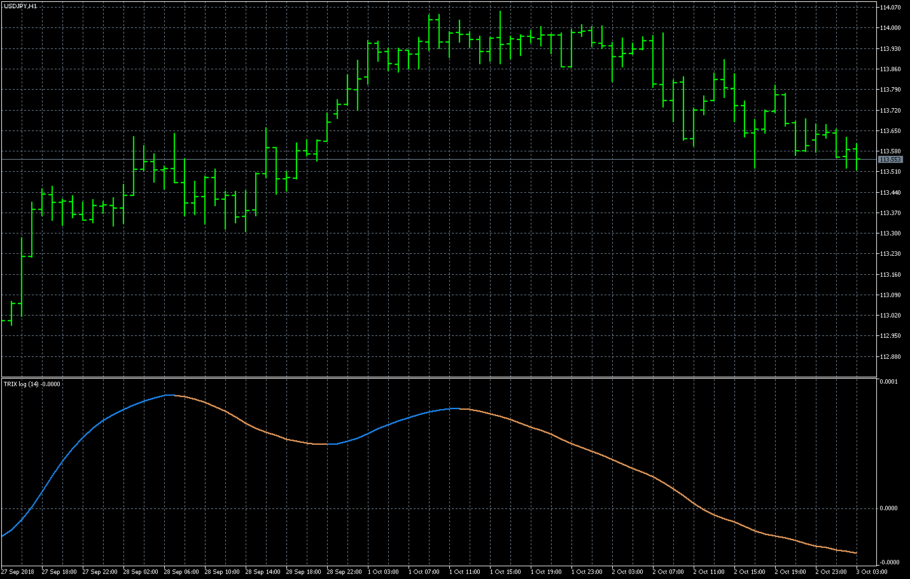
Task: Click the 0.0001 indicator scale label
Action: pyautogui.click(x=888, y=382)
